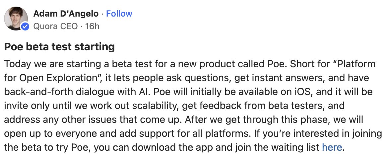Click the word 'iOS' in the post
This screenshot has width=388, height=157.
click(303, 92)
